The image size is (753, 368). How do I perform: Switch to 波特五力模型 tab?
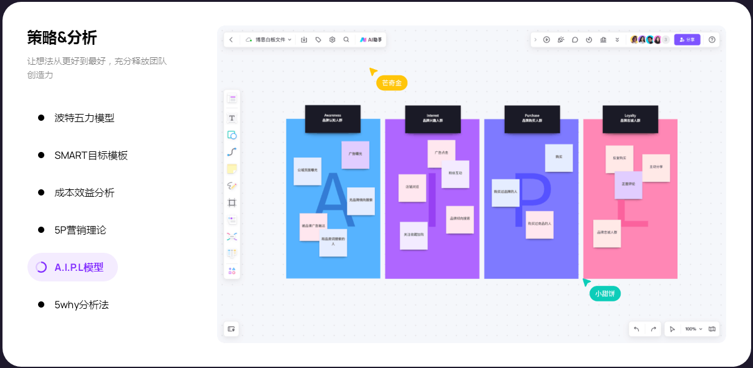[x=84, y=118]
